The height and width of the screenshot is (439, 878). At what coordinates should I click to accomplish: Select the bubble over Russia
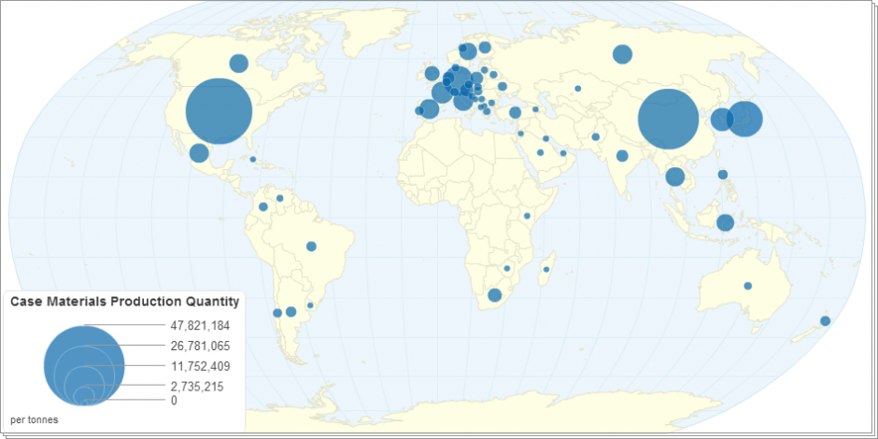tap(622, 54)
